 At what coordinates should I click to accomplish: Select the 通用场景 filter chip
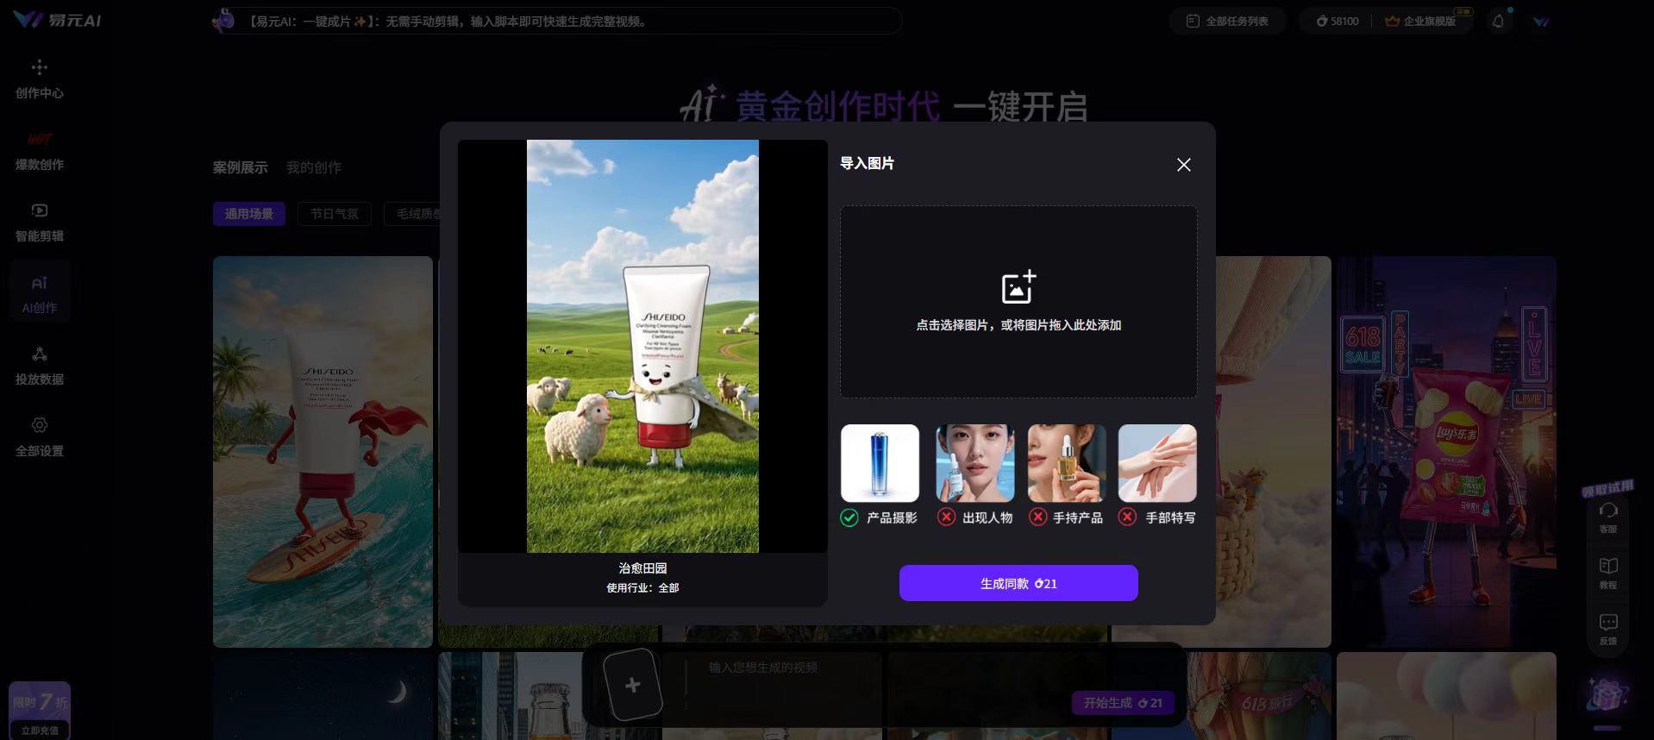(249, 214)
